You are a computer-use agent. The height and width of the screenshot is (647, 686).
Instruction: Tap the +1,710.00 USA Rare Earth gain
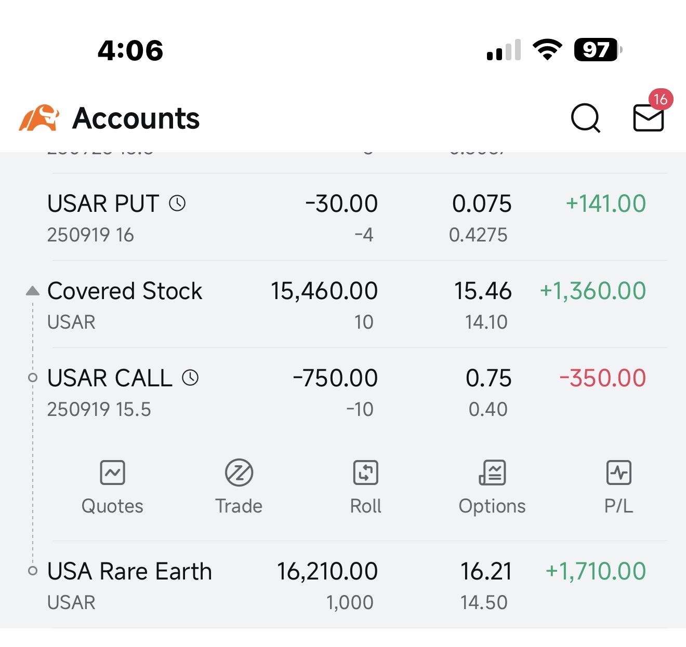596,571
